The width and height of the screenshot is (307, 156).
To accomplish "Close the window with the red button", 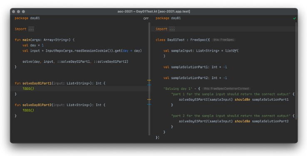I will point(13,12).
